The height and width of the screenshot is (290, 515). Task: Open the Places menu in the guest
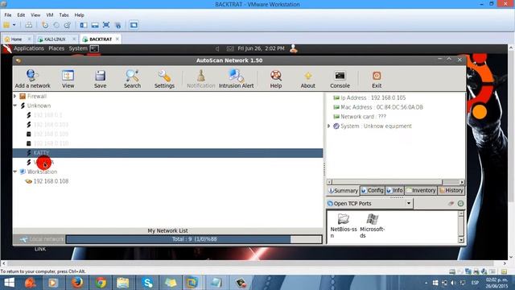pyautogui.click(x=56, y=48)
